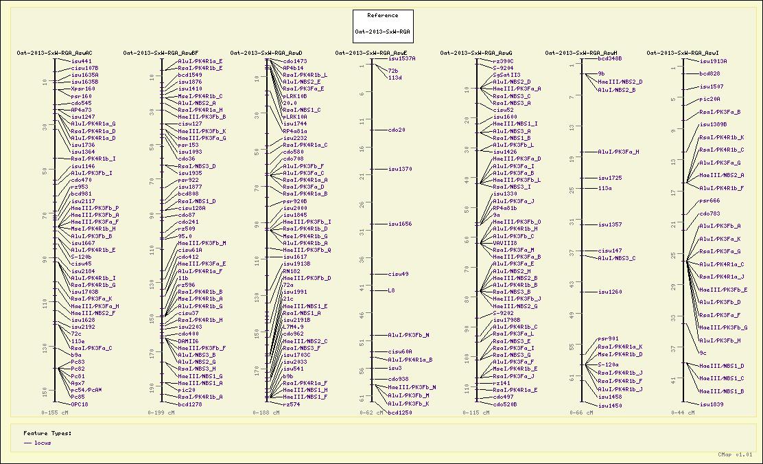
Task: Select locus isu1537A on the AsuE map
Action: [x=401, y=59]
